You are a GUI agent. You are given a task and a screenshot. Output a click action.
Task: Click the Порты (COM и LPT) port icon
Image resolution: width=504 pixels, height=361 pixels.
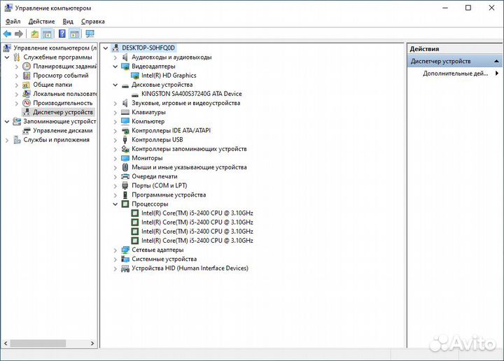[125, 185]
